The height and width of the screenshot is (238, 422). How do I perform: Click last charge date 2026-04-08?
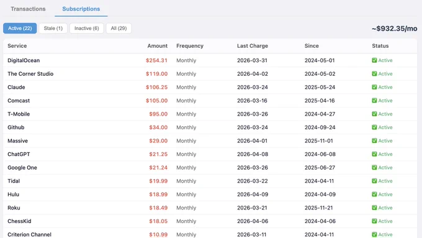click(x=253, y=154)
